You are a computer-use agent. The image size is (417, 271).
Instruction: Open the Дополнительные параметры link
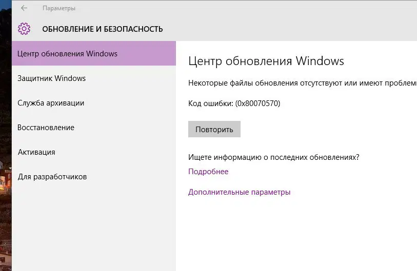(x=239, y=192)
